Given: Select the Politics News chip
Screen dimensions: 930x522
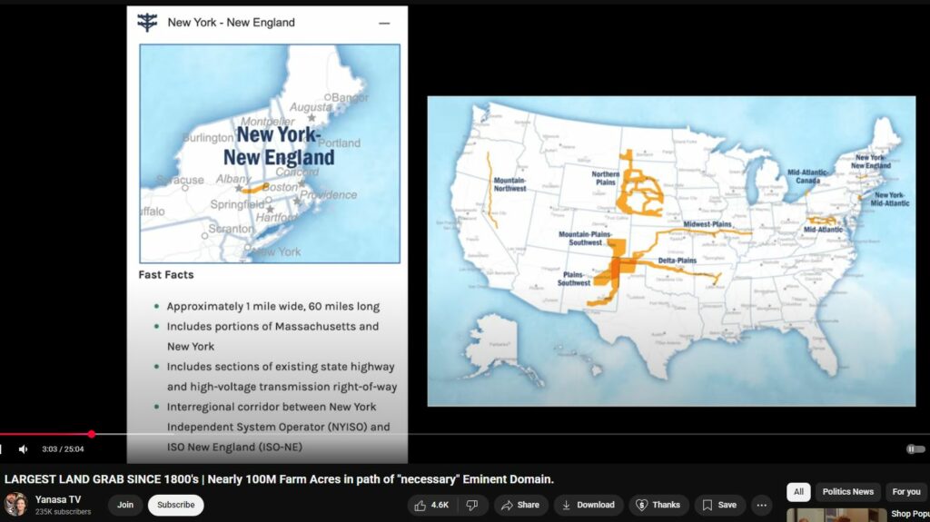Looking at the screenshot, I should (847, 492).
